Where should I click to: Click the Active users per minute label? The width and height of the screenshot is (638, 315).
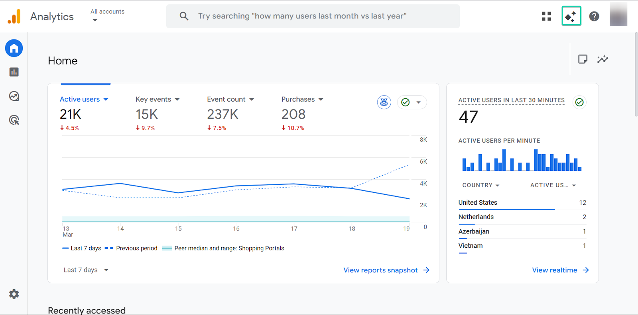tap(499, 141)
